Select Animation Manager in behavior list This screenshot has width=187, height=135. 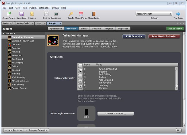pyautogui.click(x=24, y=37)
